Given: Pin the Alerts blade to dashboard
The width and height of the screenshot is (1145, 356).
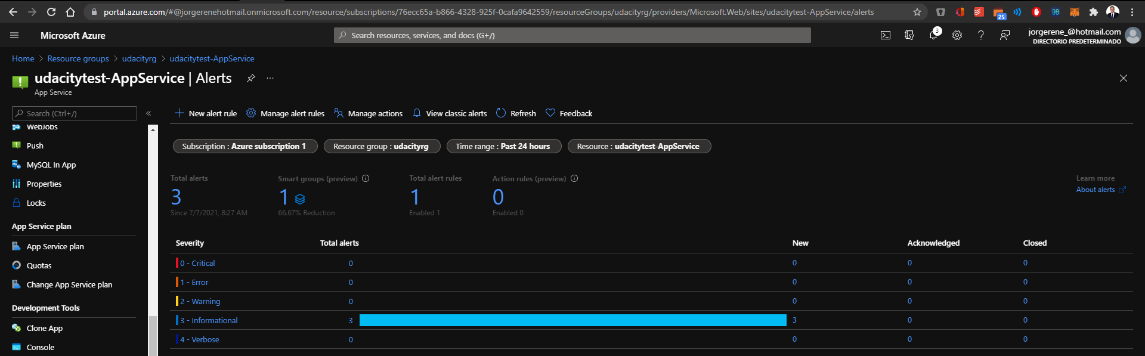Looking at the screenshot, I should [x=251, y=78].
